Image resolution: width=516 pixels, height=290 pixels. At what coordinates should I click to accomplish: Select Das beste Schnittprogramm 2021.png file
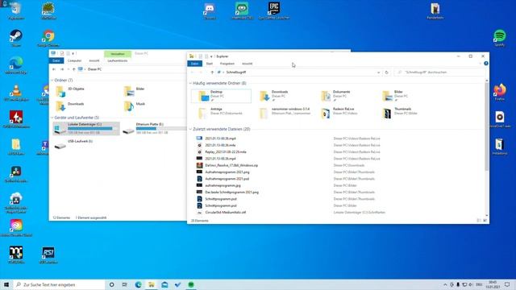click(231, 192)
